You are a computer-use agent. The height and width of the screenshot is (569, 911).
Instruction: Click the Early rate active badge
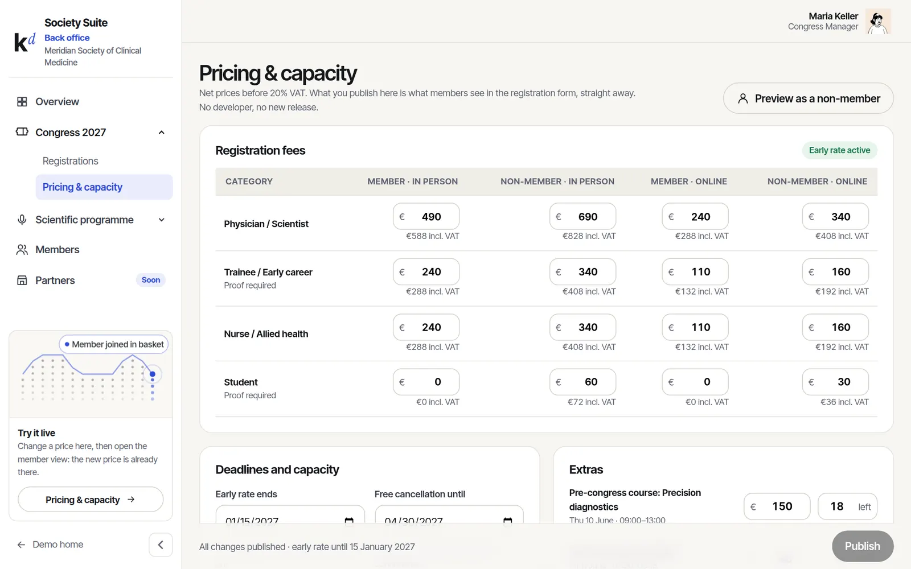click(x=840, y=150)
